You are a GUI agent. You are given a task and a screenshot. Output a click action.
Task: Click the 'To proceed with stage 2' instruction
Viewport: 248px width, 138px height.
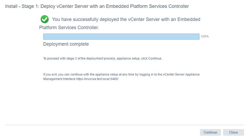pos(103,59)
